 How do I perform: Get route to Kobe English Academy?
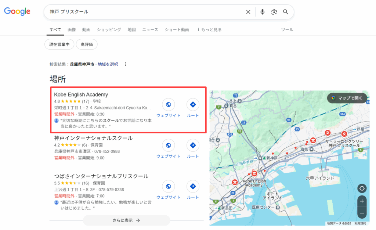point(193,105)
